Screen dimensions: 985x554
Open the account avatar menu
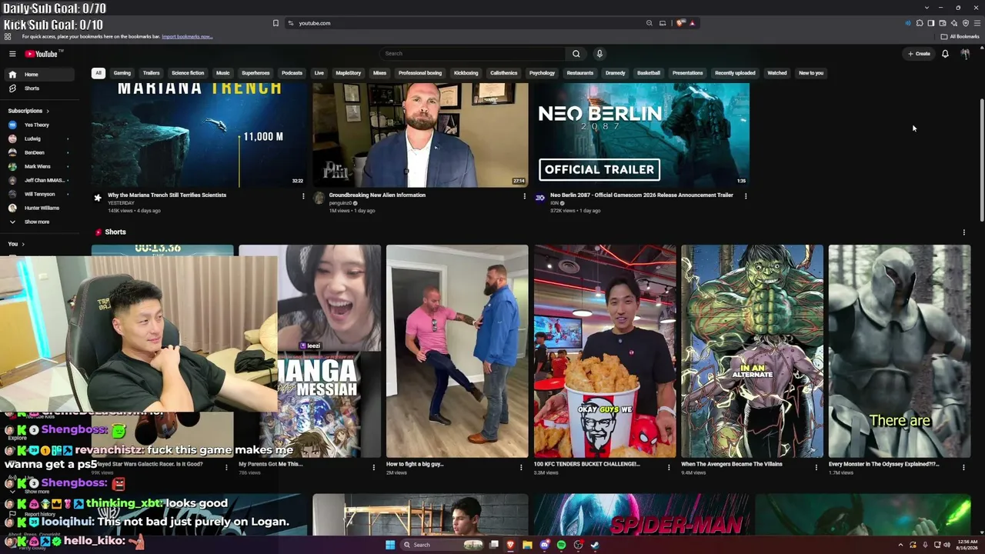tap(965, 54)
